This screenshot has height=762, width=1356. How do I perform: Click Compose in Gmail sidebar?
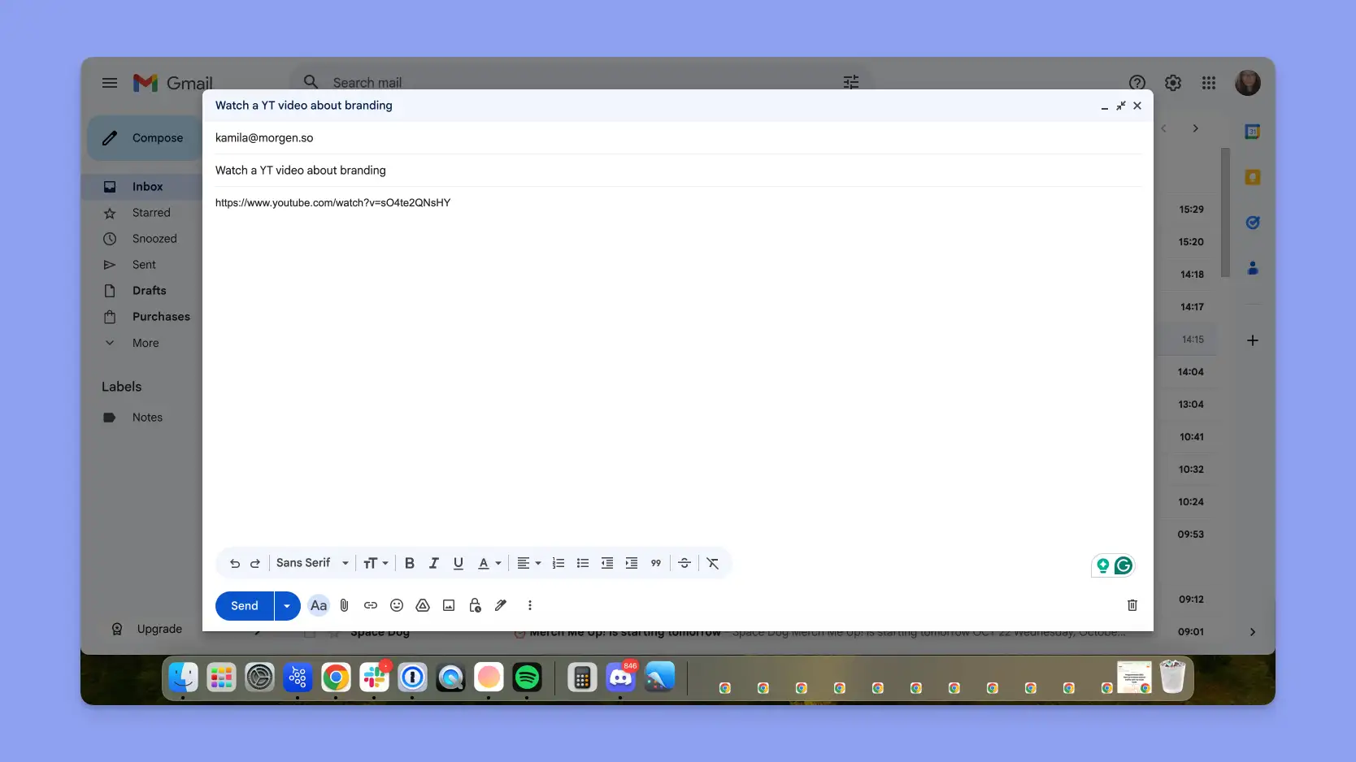pos(145,138)
